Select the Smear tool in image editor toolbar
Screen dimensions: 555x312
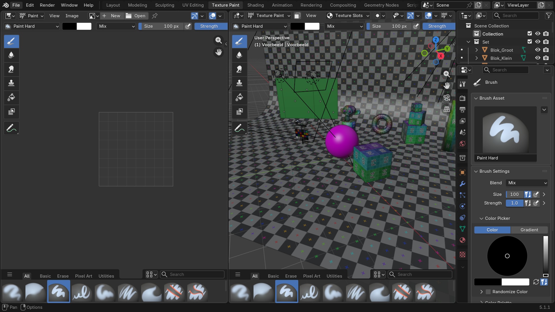coord(11,69)
